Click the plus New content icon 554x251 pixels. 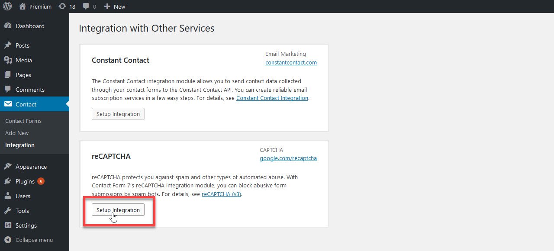[x=107, y=6]
